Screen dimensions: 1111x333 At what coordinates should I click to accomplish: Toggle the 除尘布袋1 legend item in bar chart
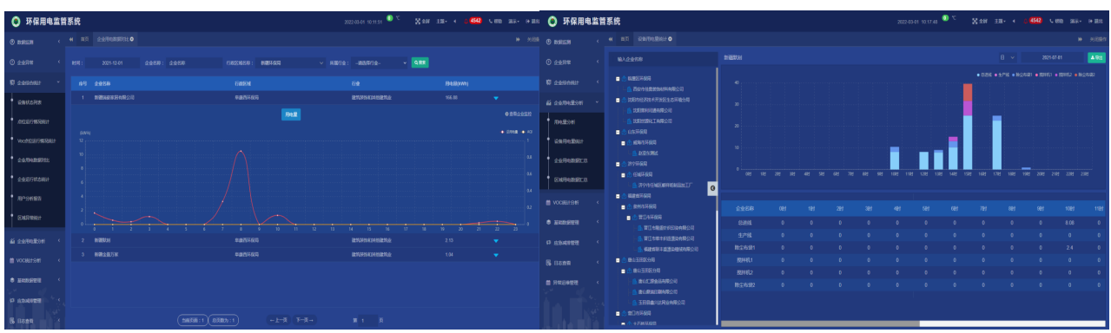click(x=1022, y=75)
